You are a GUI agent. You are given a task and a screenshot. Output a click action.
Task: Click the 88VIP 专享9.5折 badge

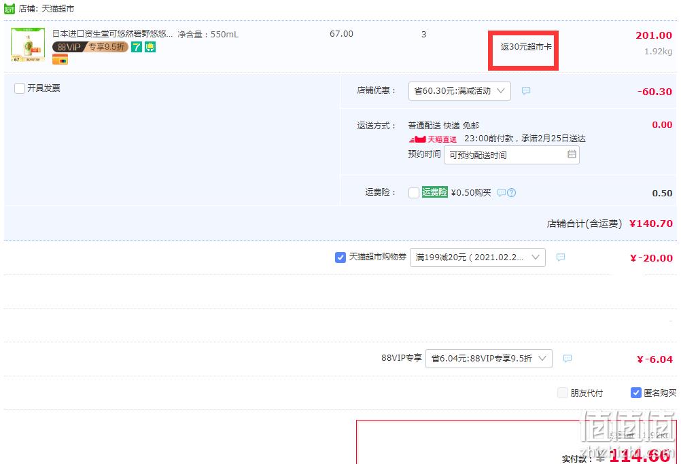pos(90,47)
